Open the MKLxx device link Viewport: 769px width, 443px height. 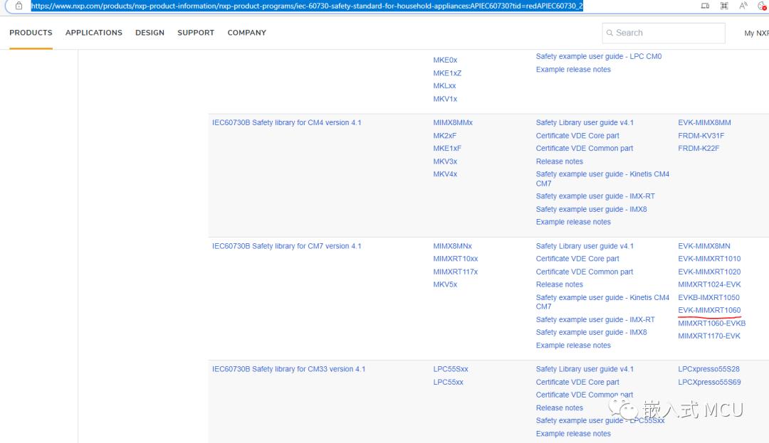click(444, 85)
